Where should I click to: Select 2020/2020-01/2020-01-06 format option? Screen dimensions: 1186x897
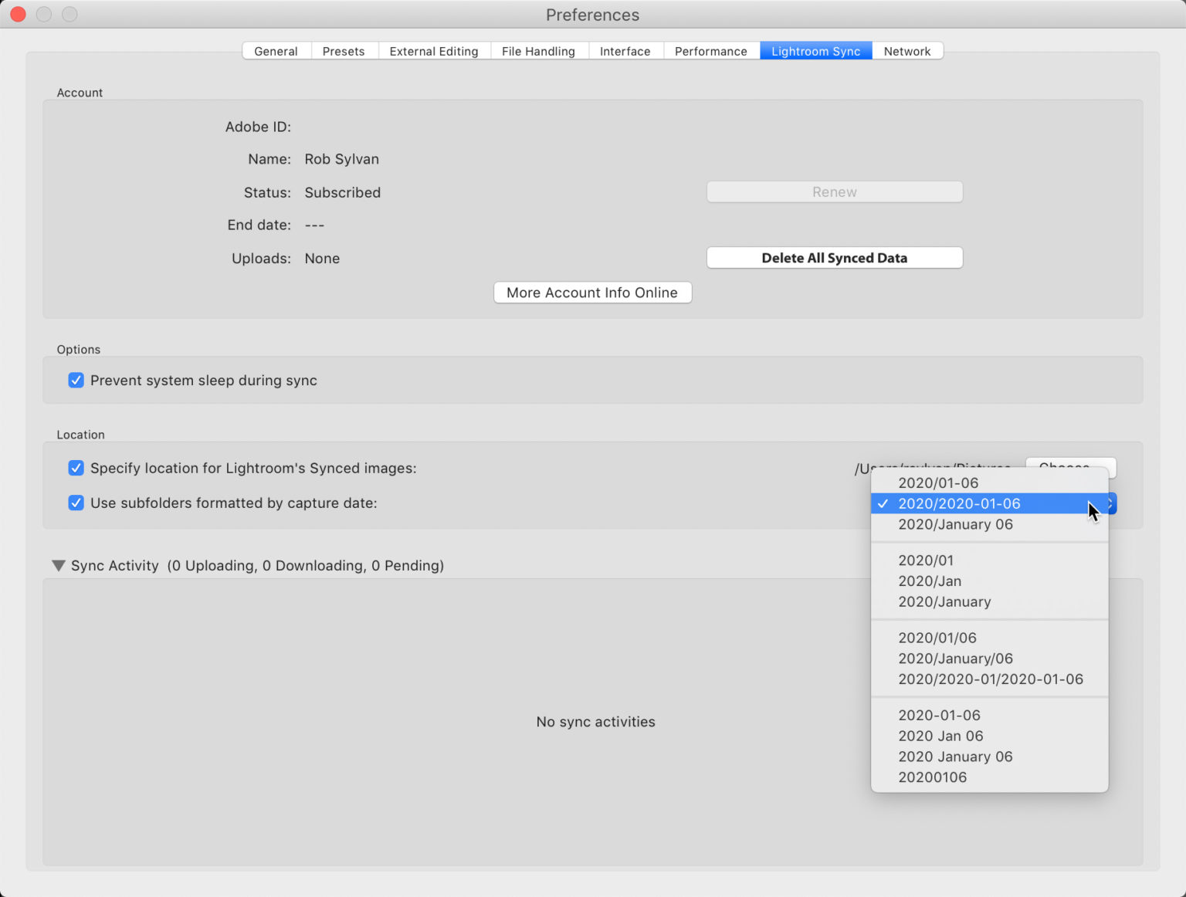click(990, 679)
